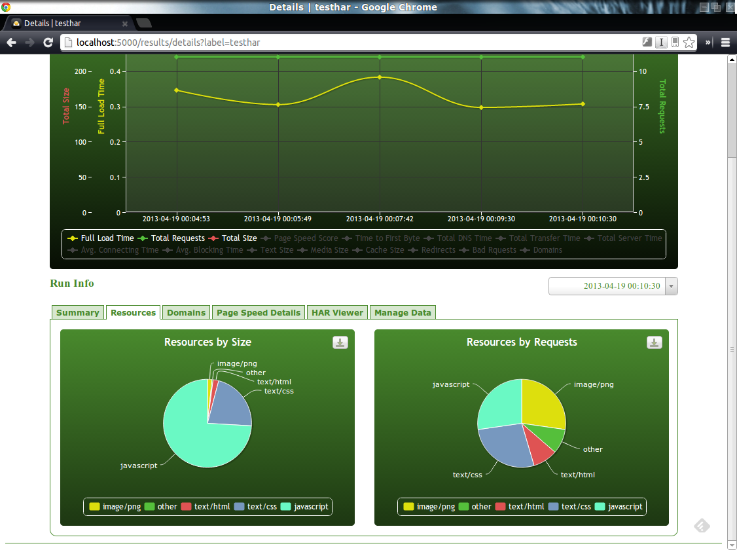
Task: Toggle other in the Resources by Size legend
Action: click(x=161, y=507)
